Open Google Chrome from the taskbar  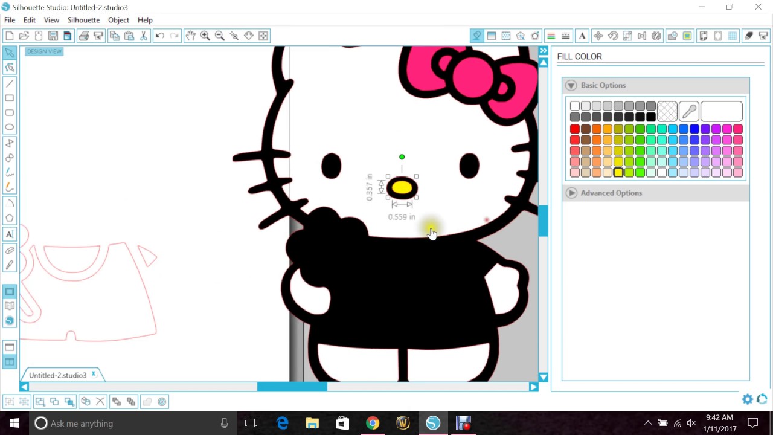tap(373, 424)
